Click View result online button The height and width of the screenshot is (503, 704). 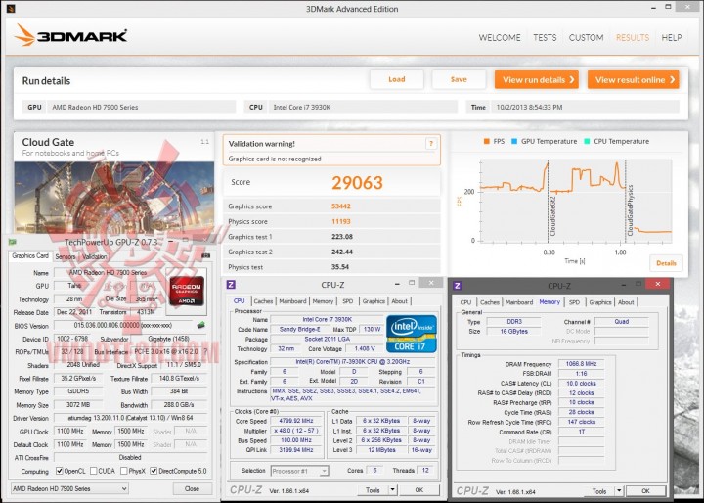click(x=634, y=80)
